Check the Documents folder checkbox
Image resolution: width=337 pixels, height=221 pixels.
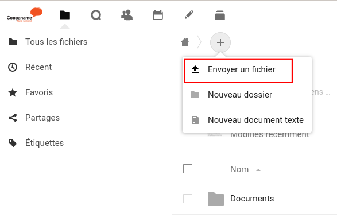pos(188,199)
